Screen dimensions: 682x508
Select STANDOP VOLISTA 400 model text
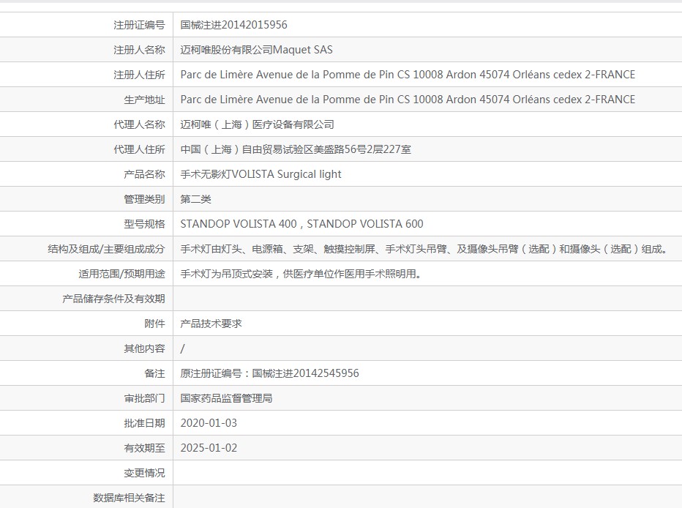click(x=239, y=224)
